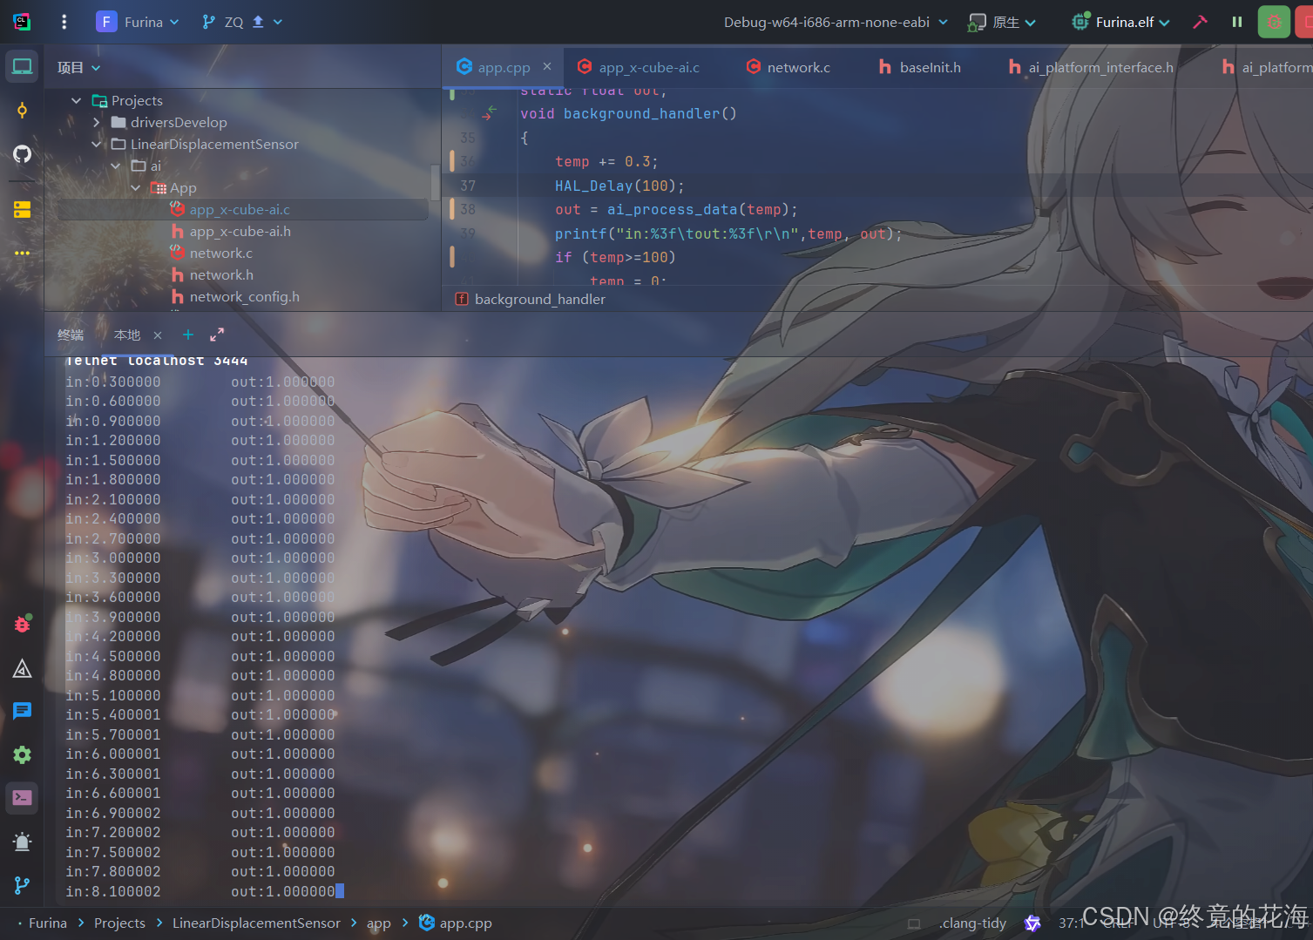Screen dimensions: 1313x940
Task: Collapse the Projects folder node
Action: coord(76,101)
